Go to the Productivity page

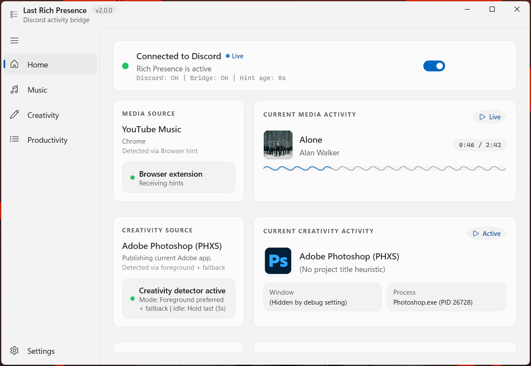tap(50, 140)
